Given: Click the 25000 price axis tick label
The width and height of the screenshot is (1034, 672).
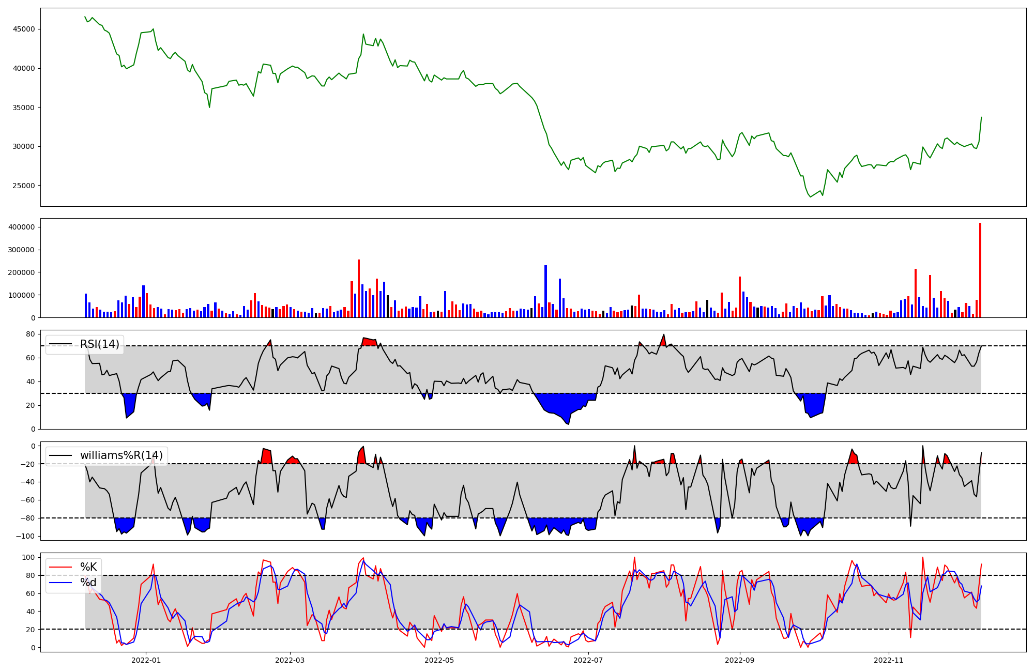Looking at the screenshot, I should (24, 186).
